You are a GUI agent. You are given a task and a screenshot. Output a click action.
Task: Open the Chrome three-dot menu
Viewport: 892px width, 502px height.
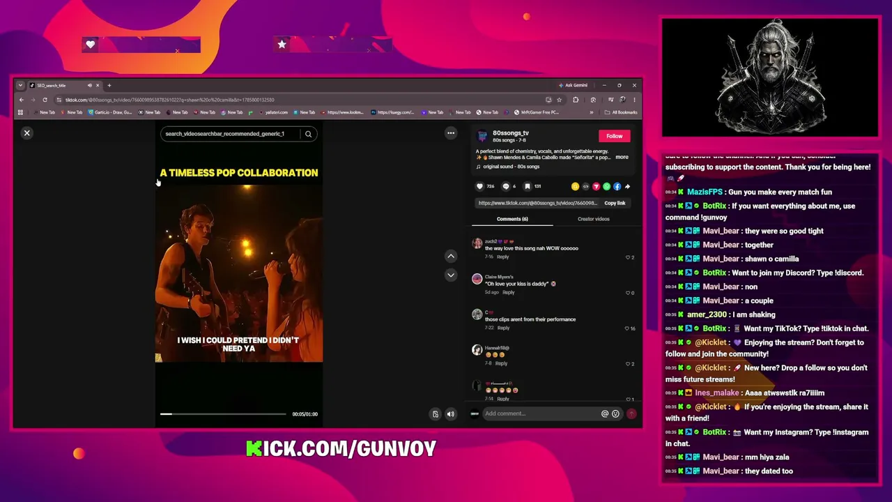pos(634,100)
